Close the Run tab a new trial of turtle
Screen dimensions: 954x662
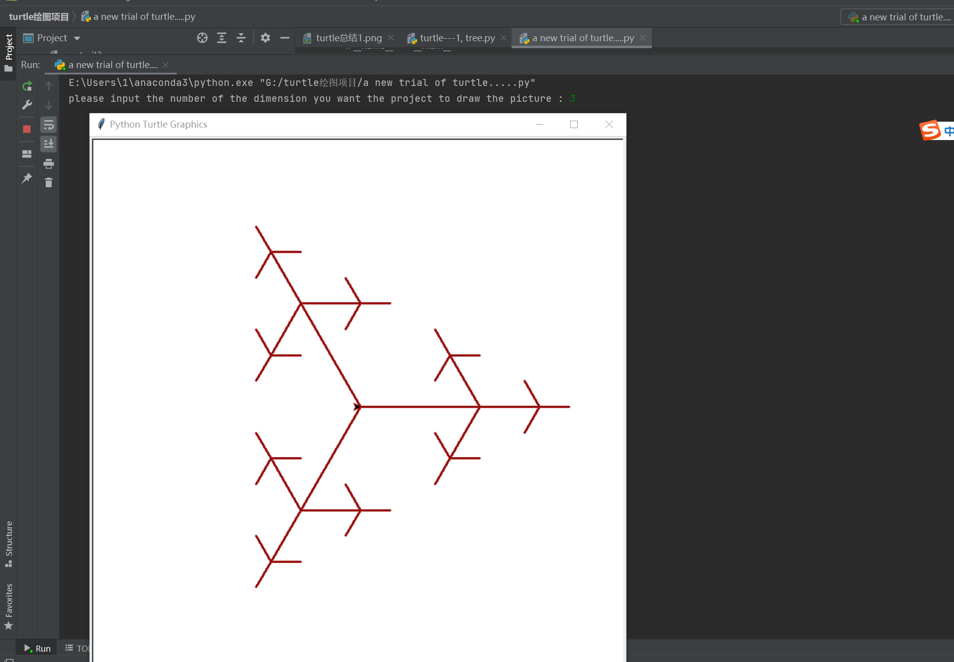[x=166, y=65]
